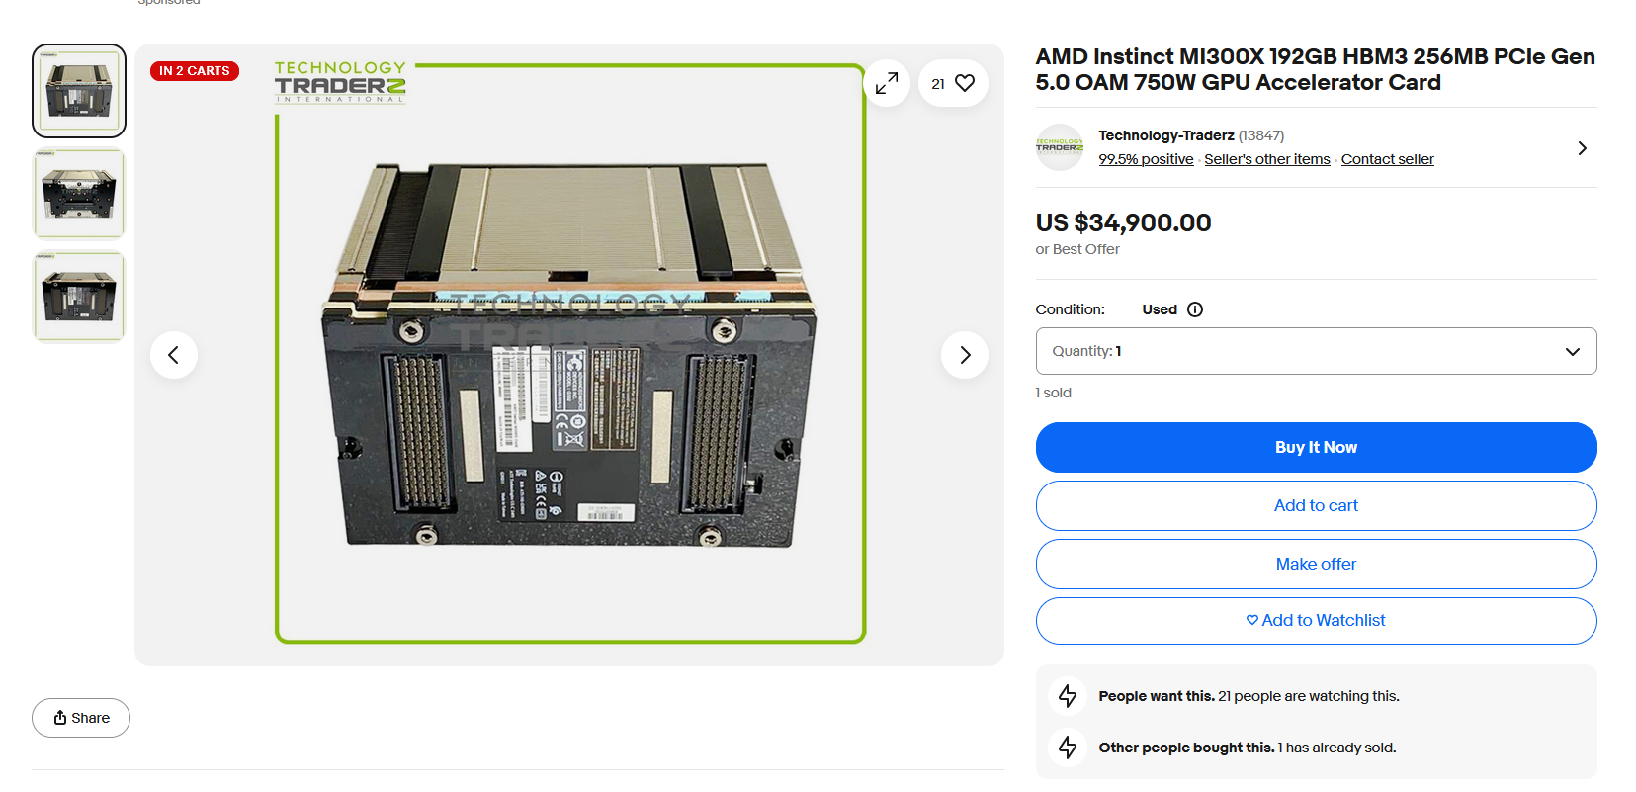
Task: Open seller details via the chevron arrow
Action: pyautogui.click(x=1582, y=148)
